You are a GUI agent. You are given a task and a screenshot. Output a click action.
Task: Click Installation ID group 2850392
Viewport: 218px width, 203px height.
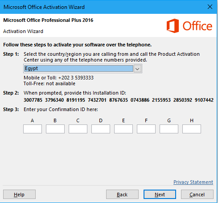(x=183, y=100)
